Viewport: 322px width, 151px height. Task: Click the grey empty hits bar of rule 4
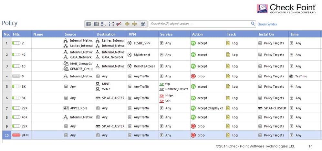pos(16,76)
